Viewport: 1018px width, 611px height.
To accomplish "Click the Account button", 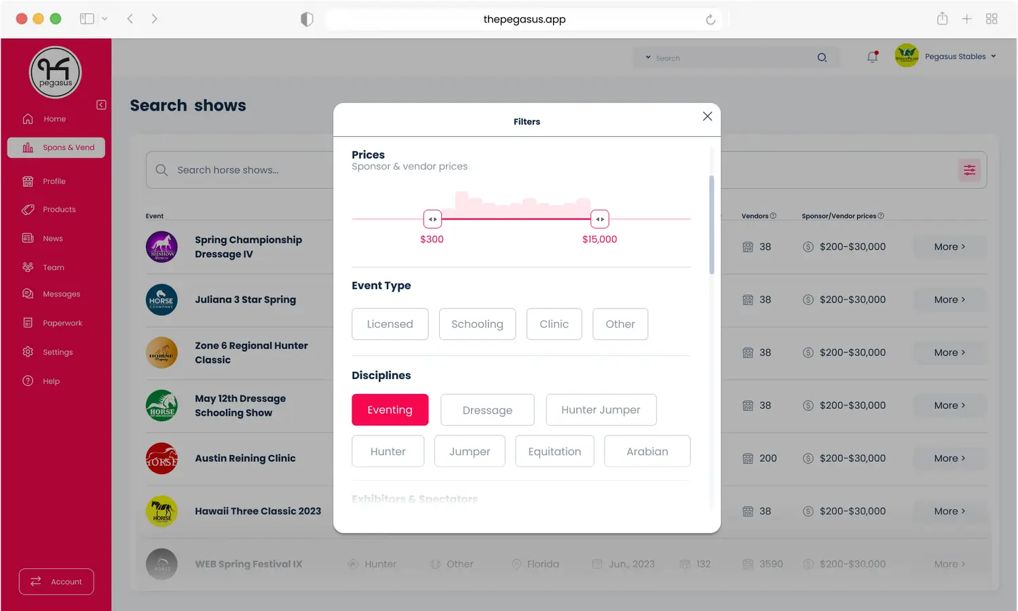I will (x=56, y=582).
